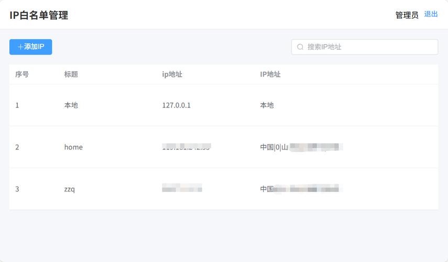Click the 管理员 user label
The image size is (448, 262).
pos(407,15)
